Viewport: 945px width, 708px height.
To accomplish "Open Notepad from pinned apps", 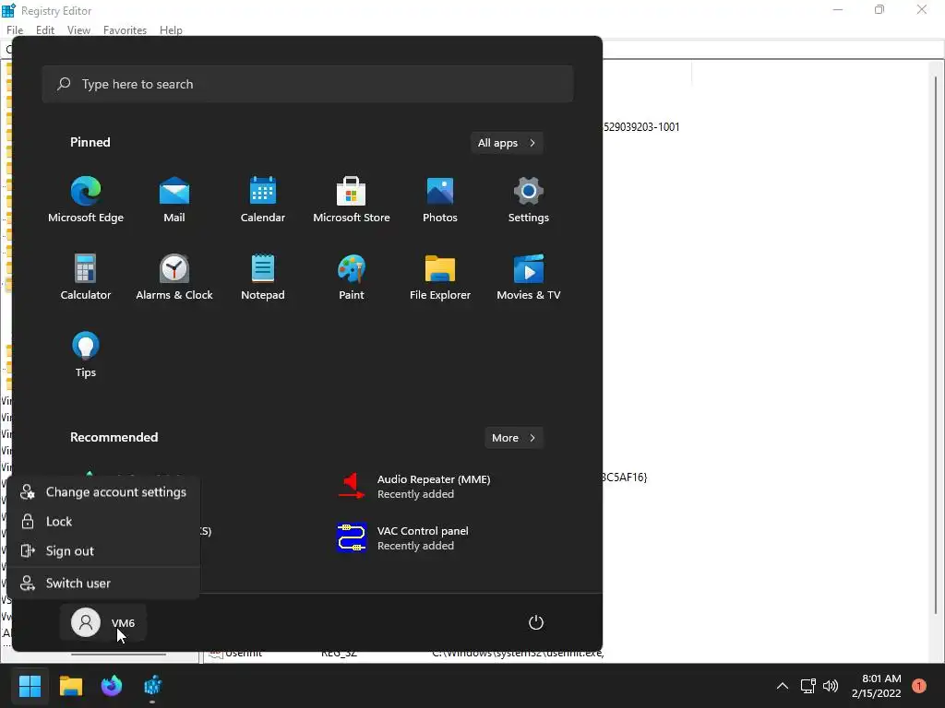I will [263, 277].
